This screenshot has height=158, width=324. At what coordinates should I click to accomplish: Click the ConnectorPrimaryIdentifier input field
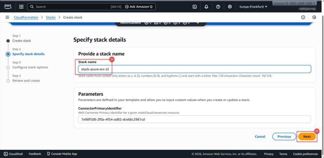[x=194, y=119]
